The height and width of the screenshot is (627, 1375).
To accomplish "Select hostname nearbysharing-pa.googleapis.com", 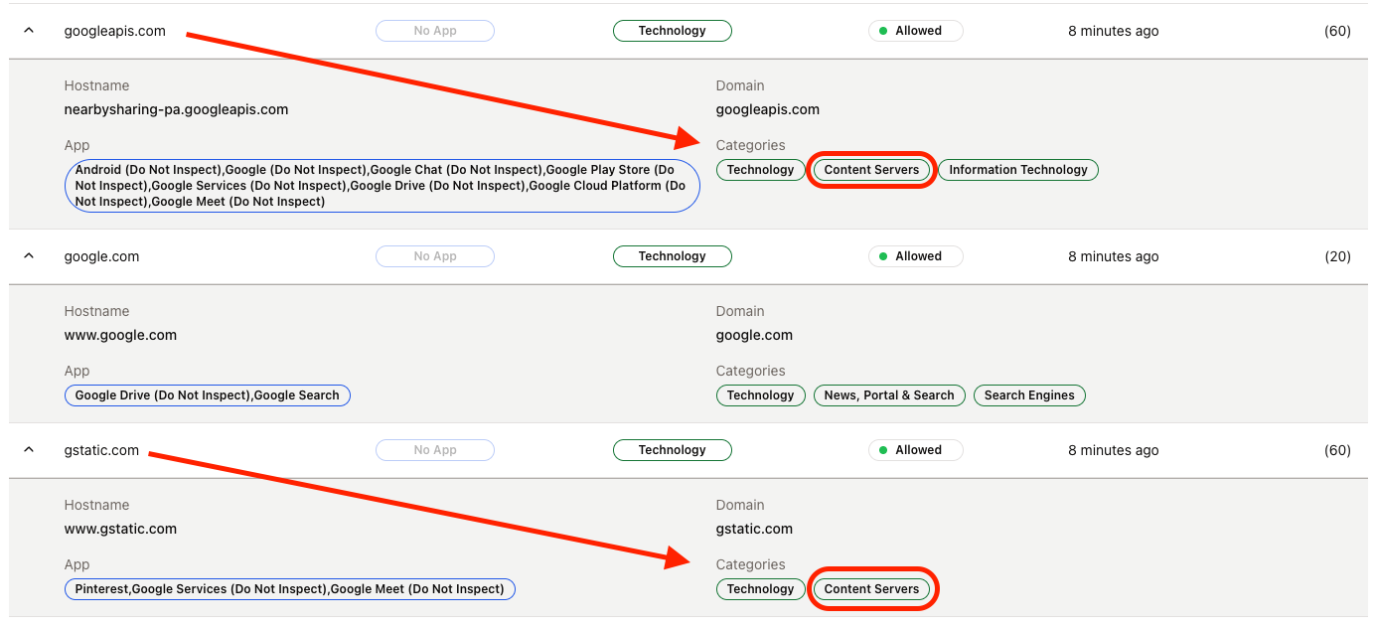I will [x=177, y=109].
